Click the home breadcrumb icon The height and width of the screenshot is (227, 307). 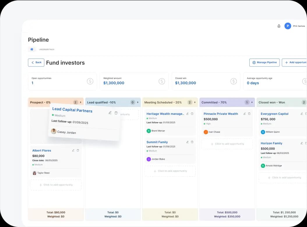click(x=32, y=49)
